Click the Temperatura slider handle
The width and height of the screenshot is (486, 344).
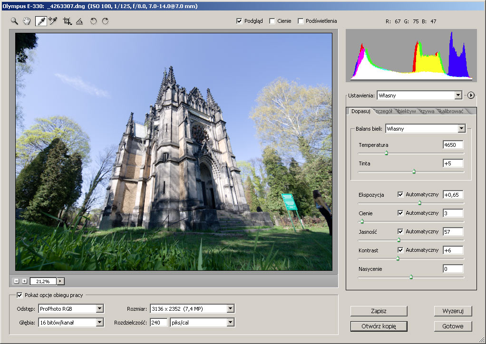tap(386, 153)
